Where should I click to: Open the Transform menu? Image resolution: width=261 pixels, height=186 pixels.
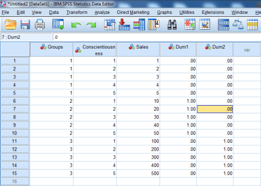pyautogui.click(x=77, y=12)
